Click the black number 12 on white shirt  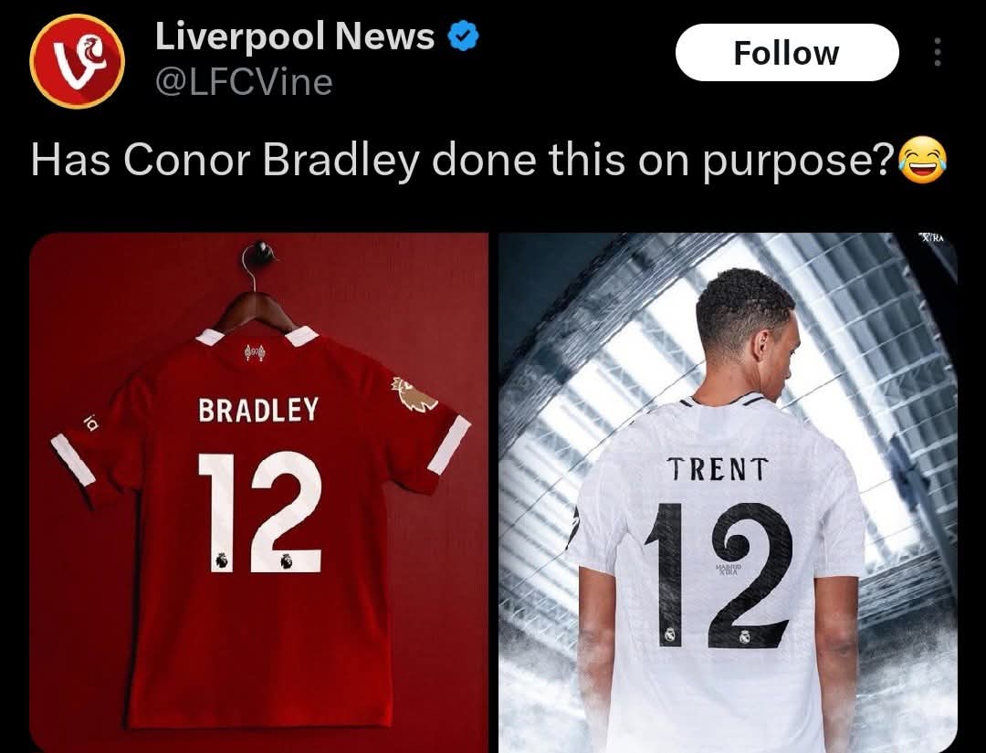[x=719, y=575]
